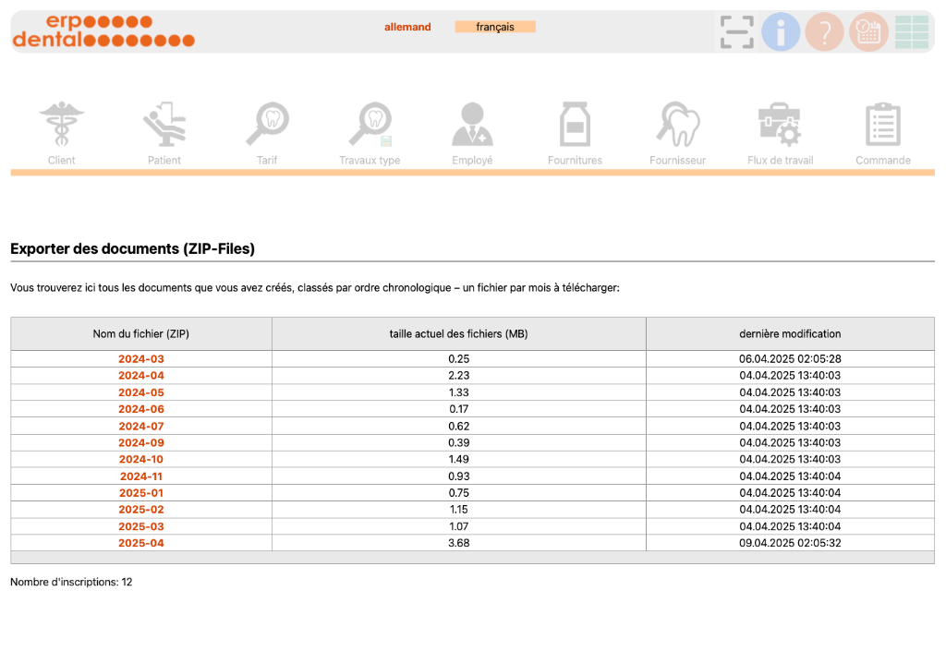946x663 pixels.
Task: Download the 2025-01 ZIP file
Action: [141, 493]
